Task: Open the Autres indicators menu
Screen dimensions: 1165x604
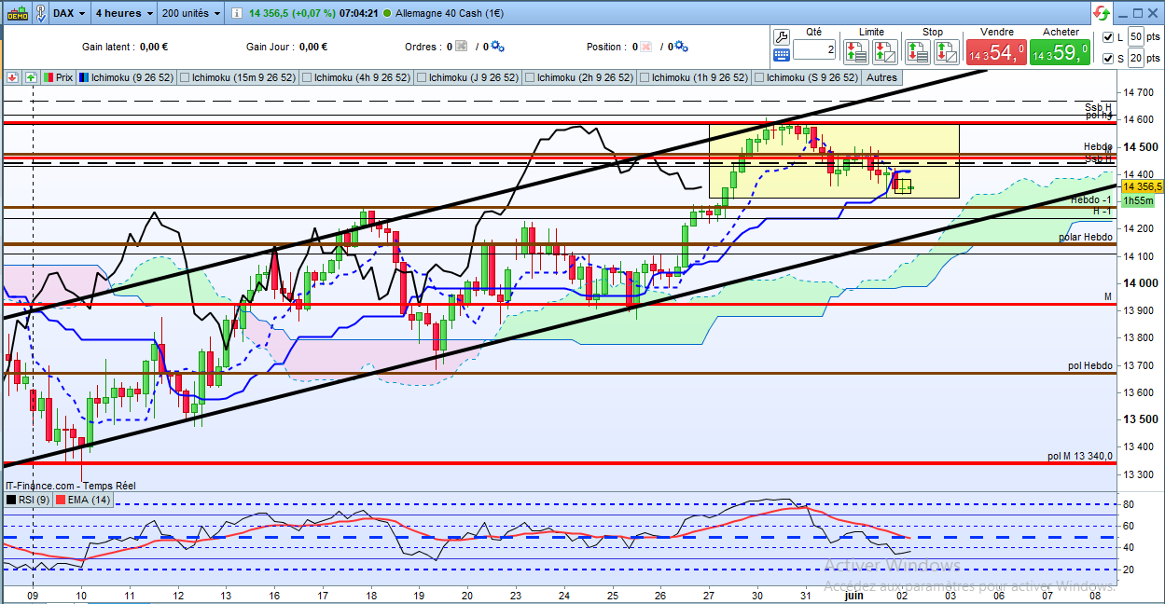Action: coord(881,78)
